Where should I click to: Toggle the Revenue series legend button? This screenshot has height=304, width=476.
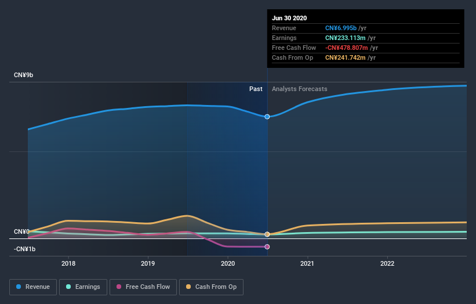[33, 287]
